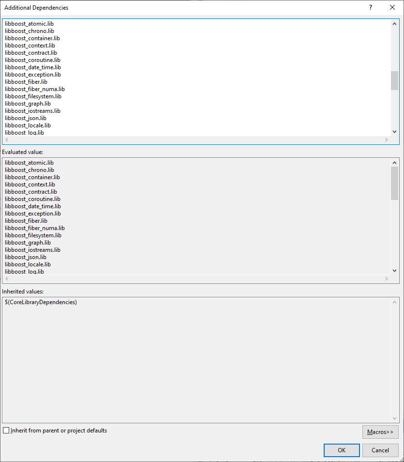The height and width of the screenshot is (462, 404).
Task: Expand macros using the Macros>> button
Action: 380,431
